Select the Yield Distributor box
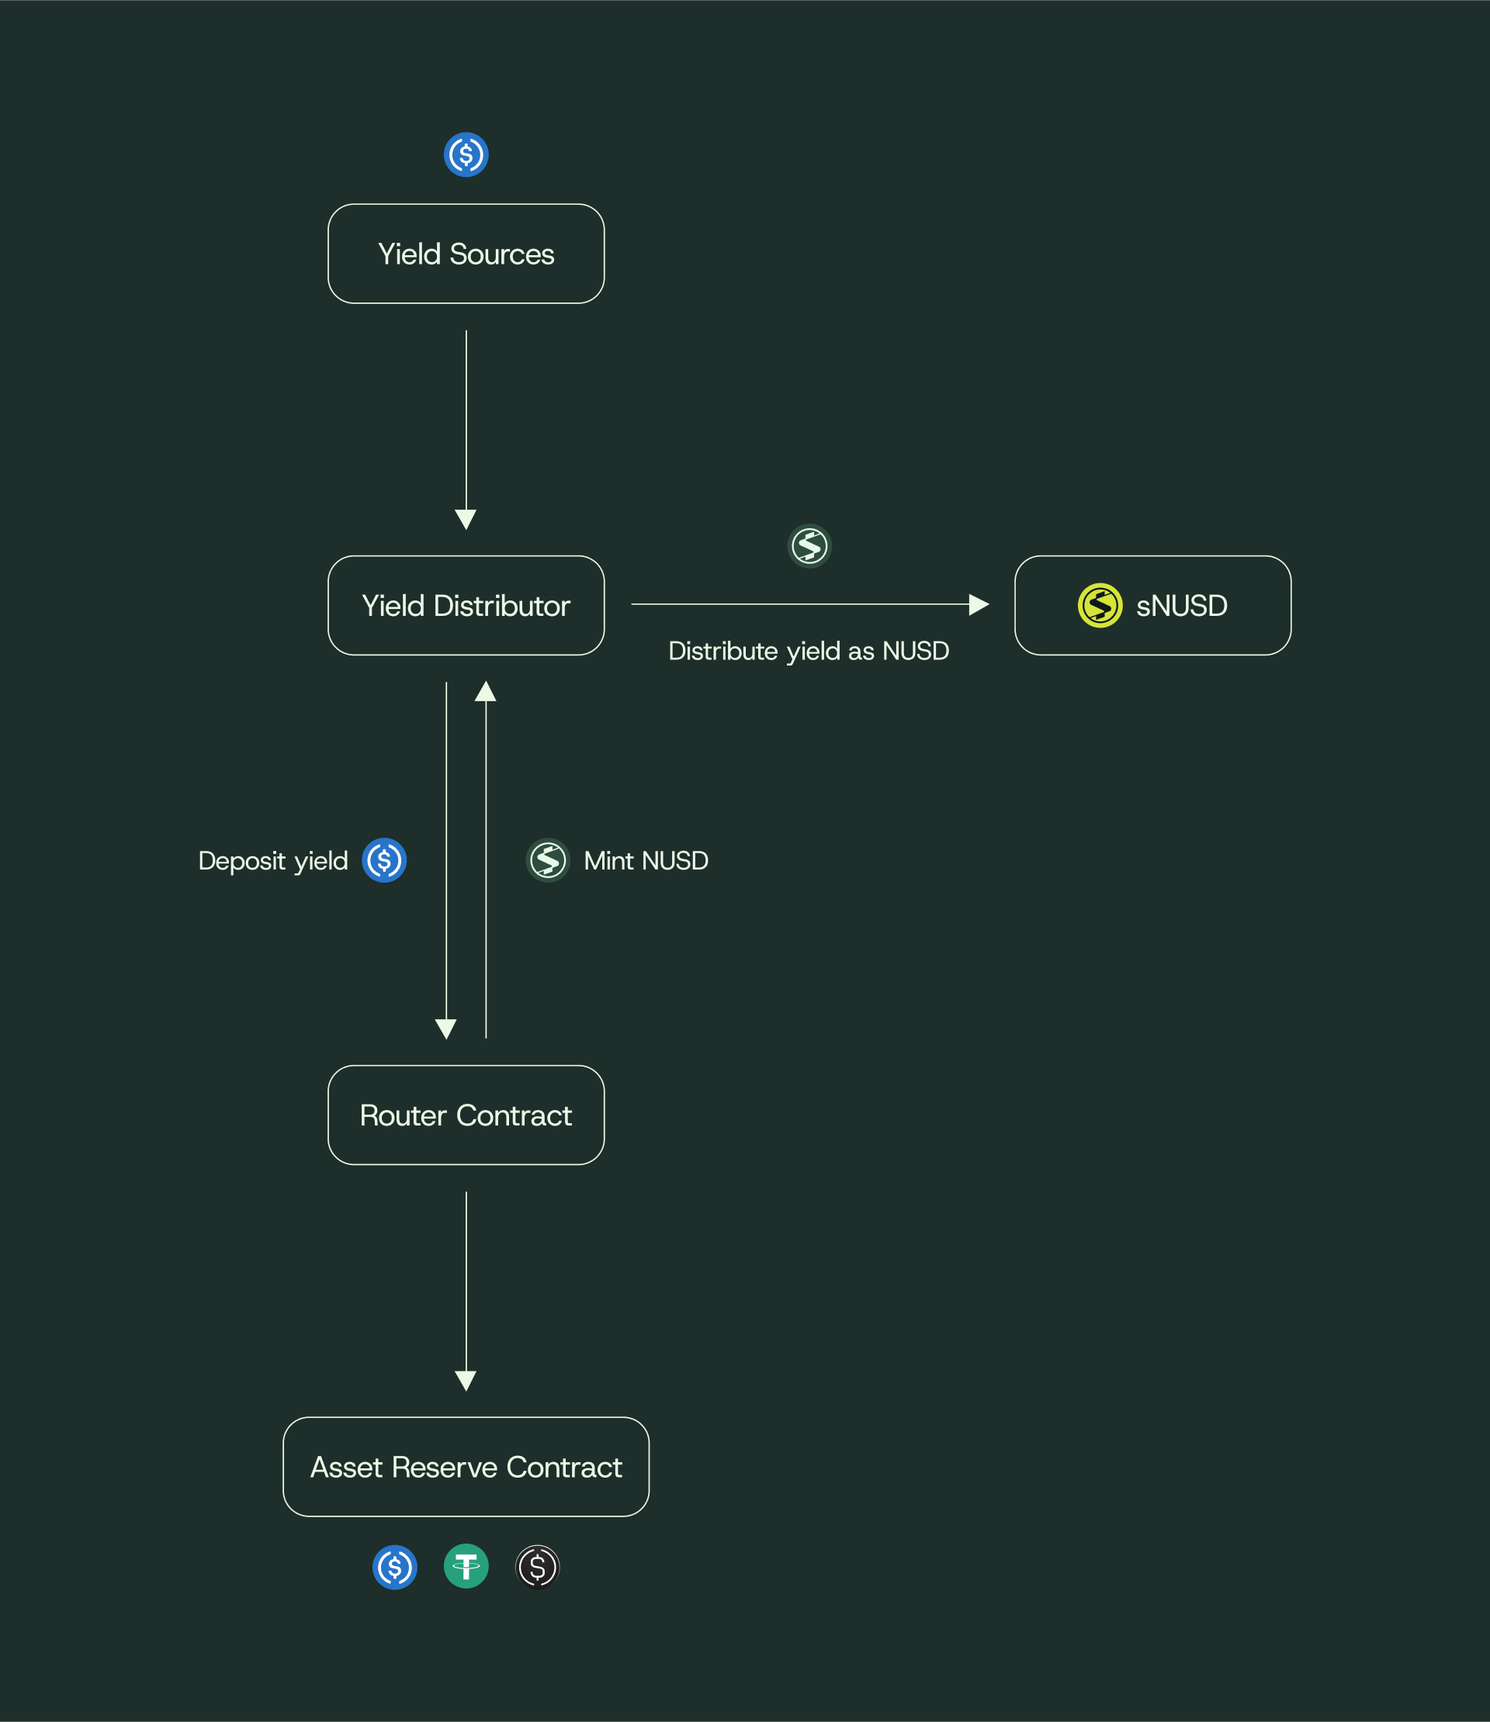The height and width of the screenshot is (1722, 1490). 466,605
